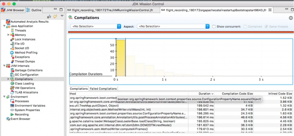
Task: Open TheJVMRunningMissionControl.jfr recording tab
Action: point(113,10)
